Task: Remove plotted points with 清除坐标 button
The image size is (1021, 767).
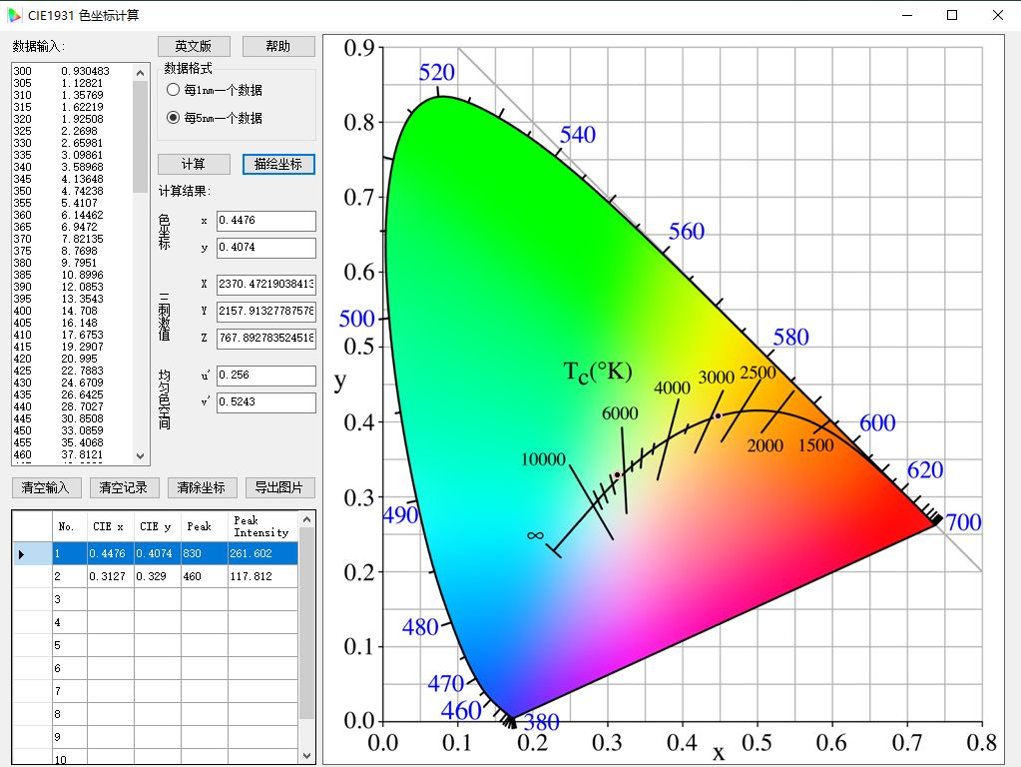Action: click(202, 487)
